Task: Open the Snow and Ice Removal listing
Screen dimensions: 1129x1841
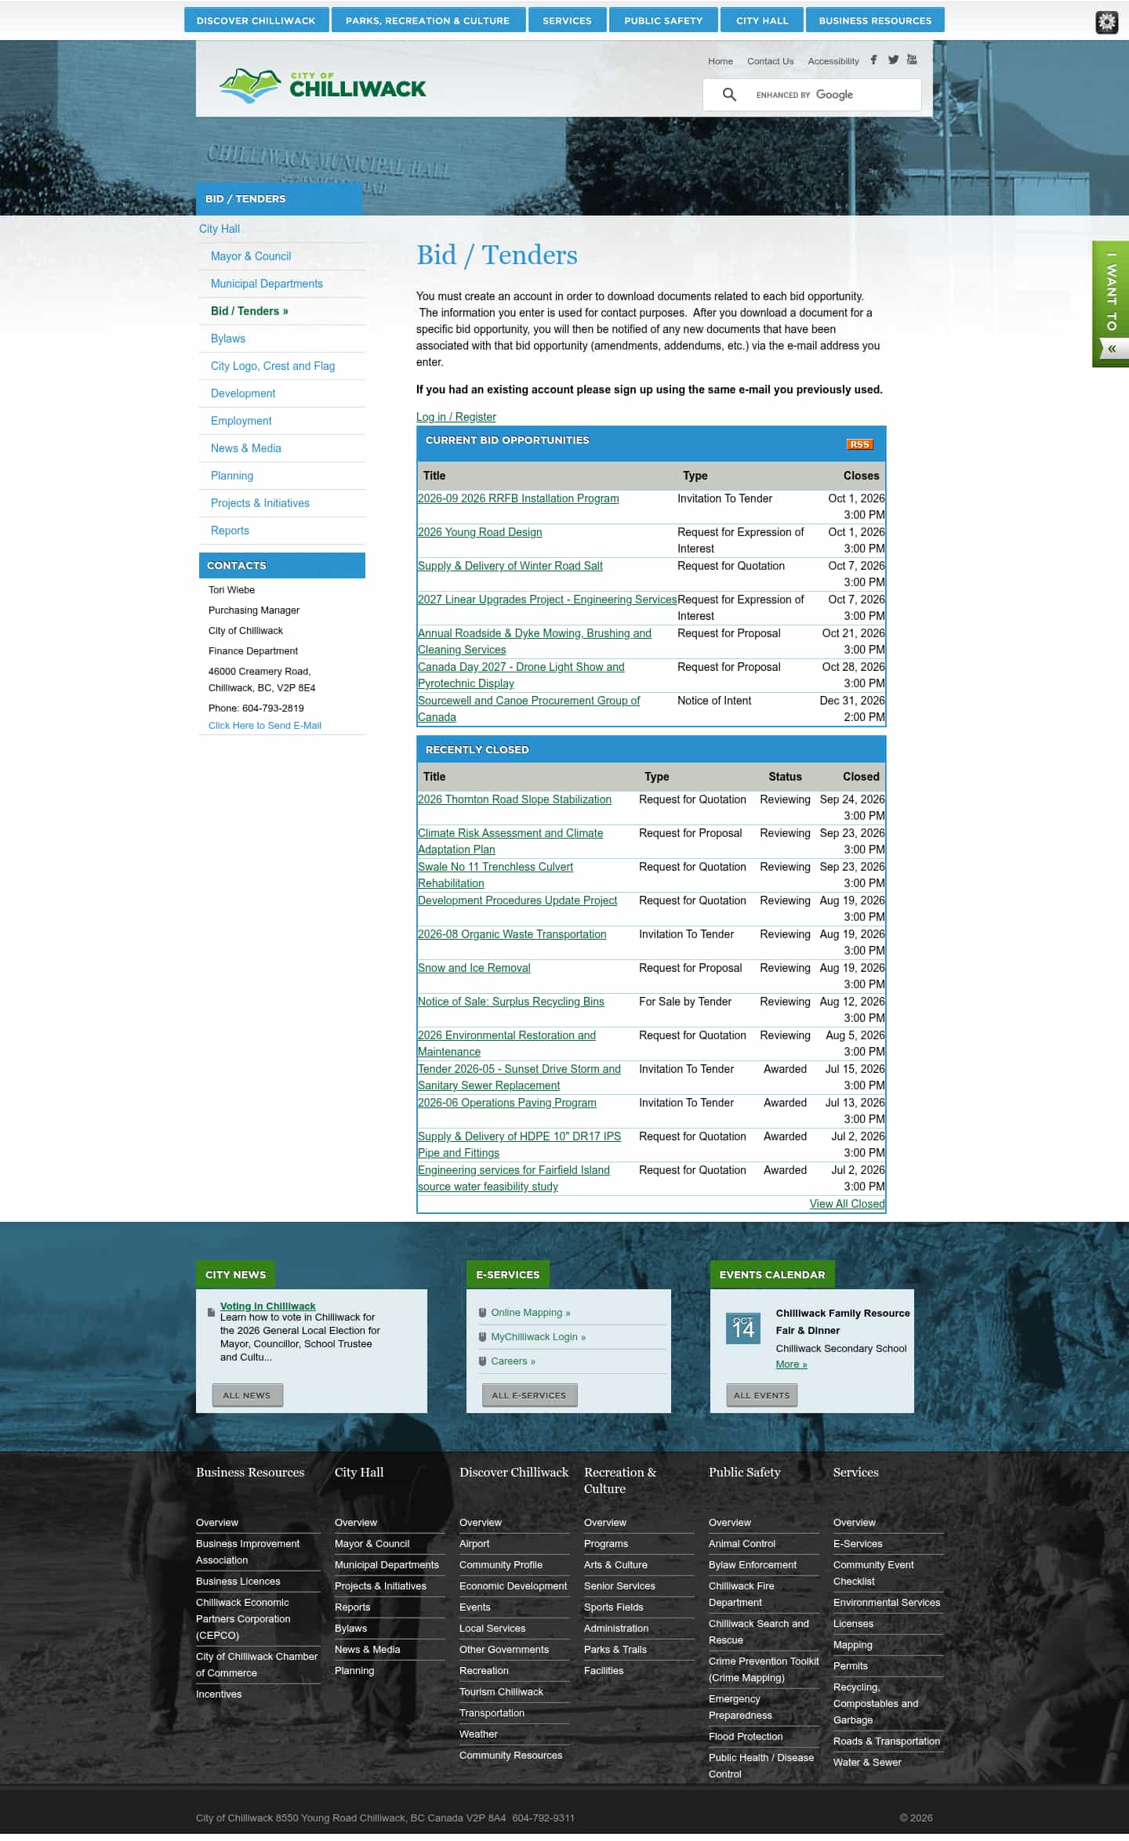Action: point(474,968)
